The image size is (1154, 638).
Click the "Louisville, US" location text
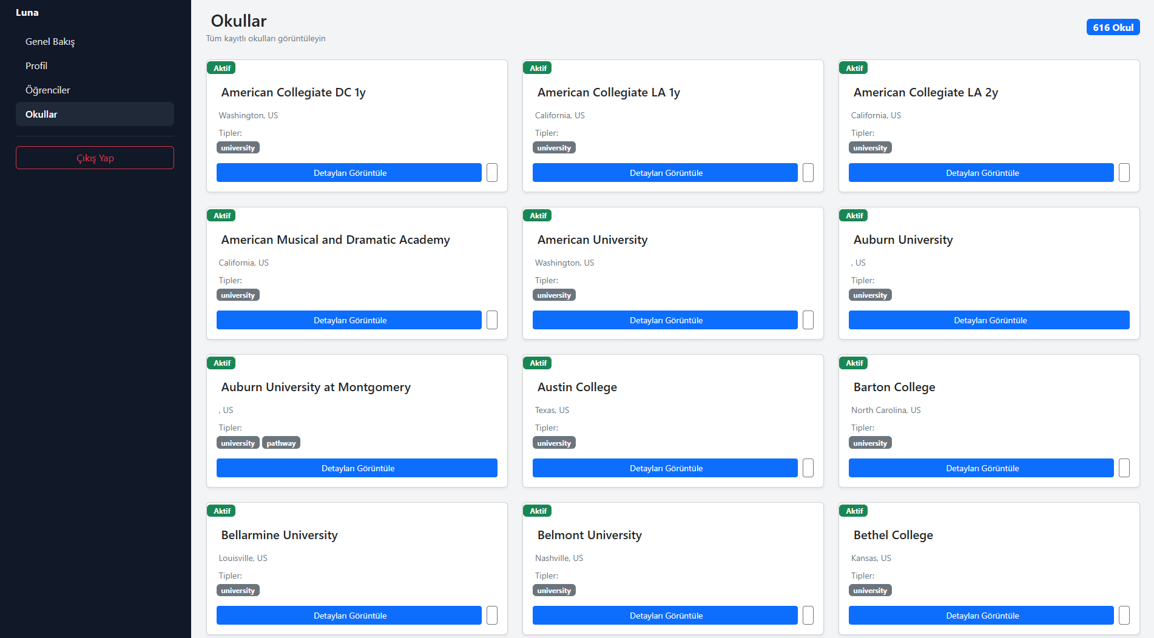pos(243,558)
